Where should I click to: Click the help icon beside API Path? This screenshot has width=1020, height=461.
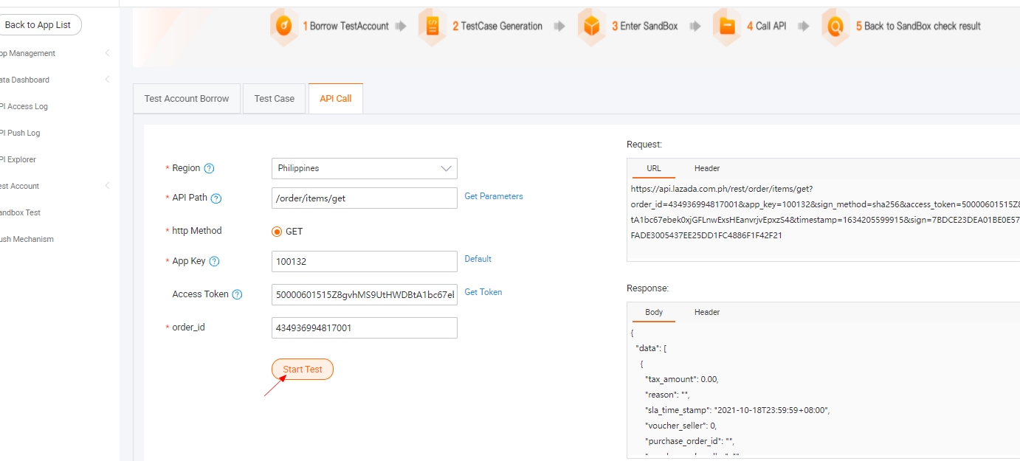pyautogui.click(x=216, y=198)
